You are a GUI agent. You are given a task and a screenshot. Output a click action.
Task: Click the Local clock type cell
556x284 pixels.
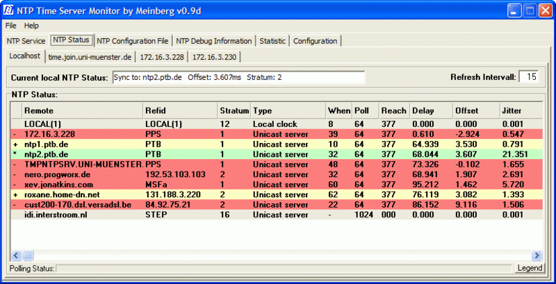tap(275, 124)
